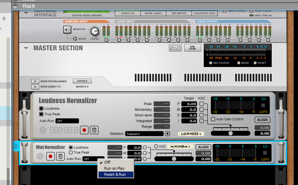The width and height of the screenshot is (298, 185).
Task: Click the Mini Normalizer P target field
Action: (134, 147)
